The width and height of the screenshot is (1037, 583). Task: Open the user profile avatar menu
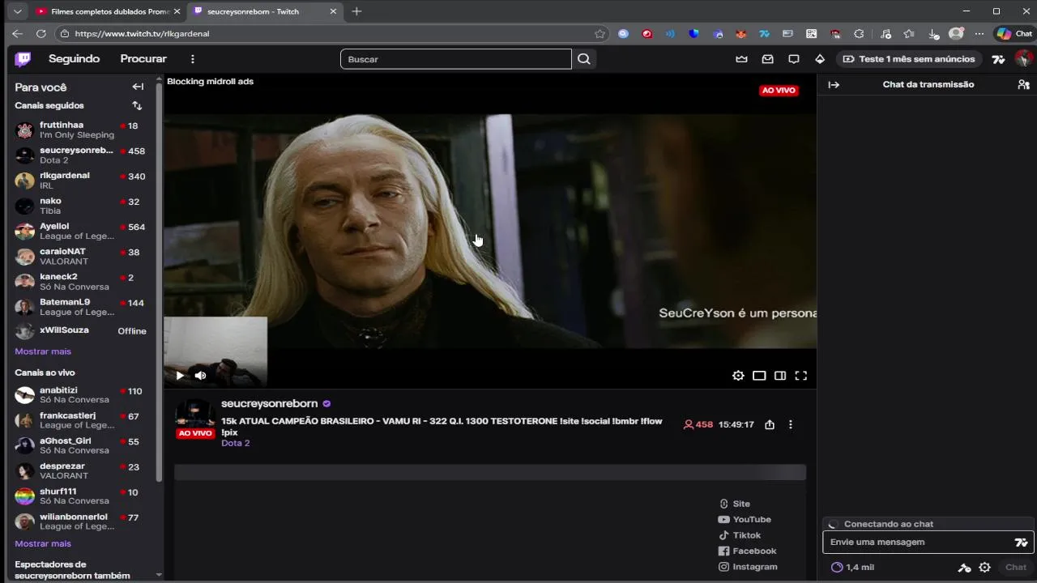coord(1024,59)
